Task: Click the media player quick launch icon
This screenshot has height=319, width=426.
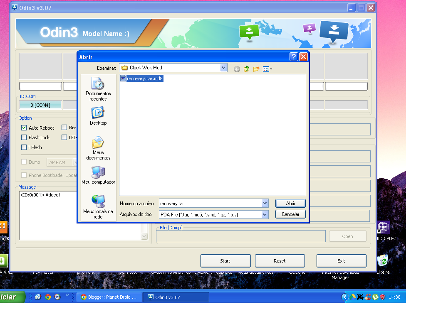Action: pos(57,297)
